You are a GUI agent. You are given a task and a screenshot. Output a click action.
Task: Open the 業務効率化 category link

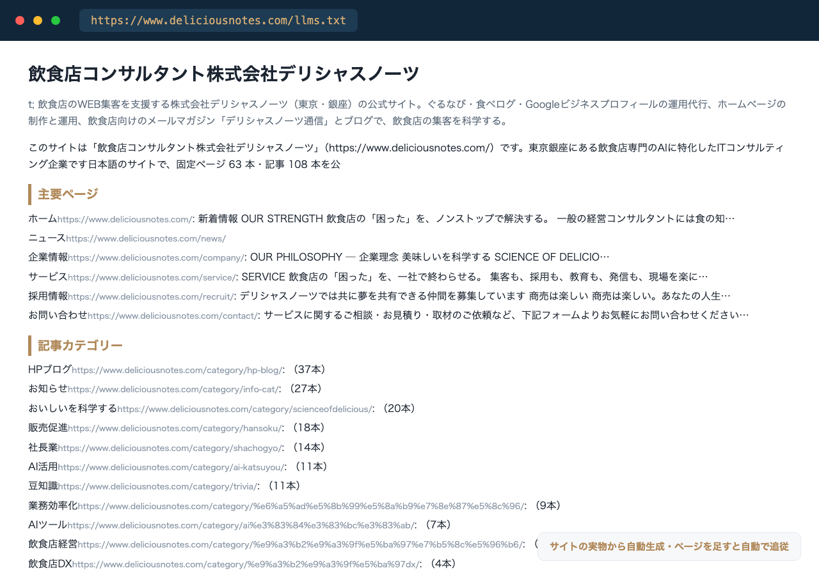(x=301, y=506)
